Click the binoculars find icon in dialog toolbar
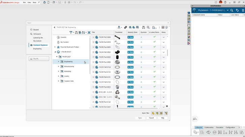 click(143, 28)
